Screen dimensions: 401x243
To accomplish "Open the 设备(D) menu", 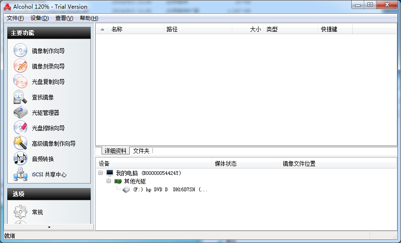I will [39, 18].
